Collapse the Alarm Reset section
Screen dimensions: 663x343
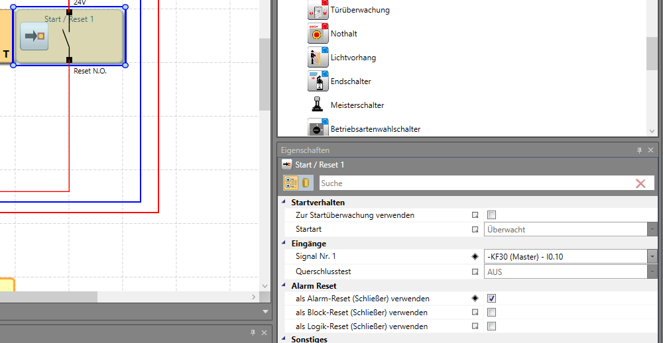pos(284,286)
